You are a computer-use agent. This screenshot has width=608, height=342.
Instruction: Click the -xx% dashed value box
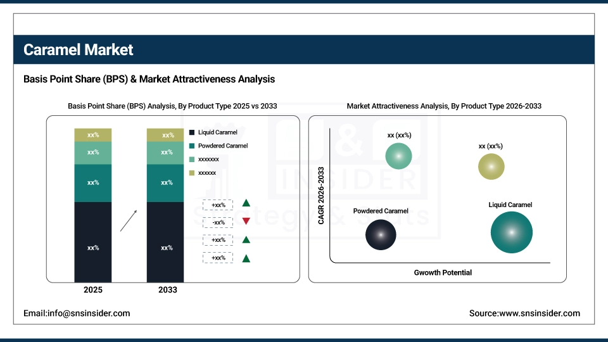218,222
